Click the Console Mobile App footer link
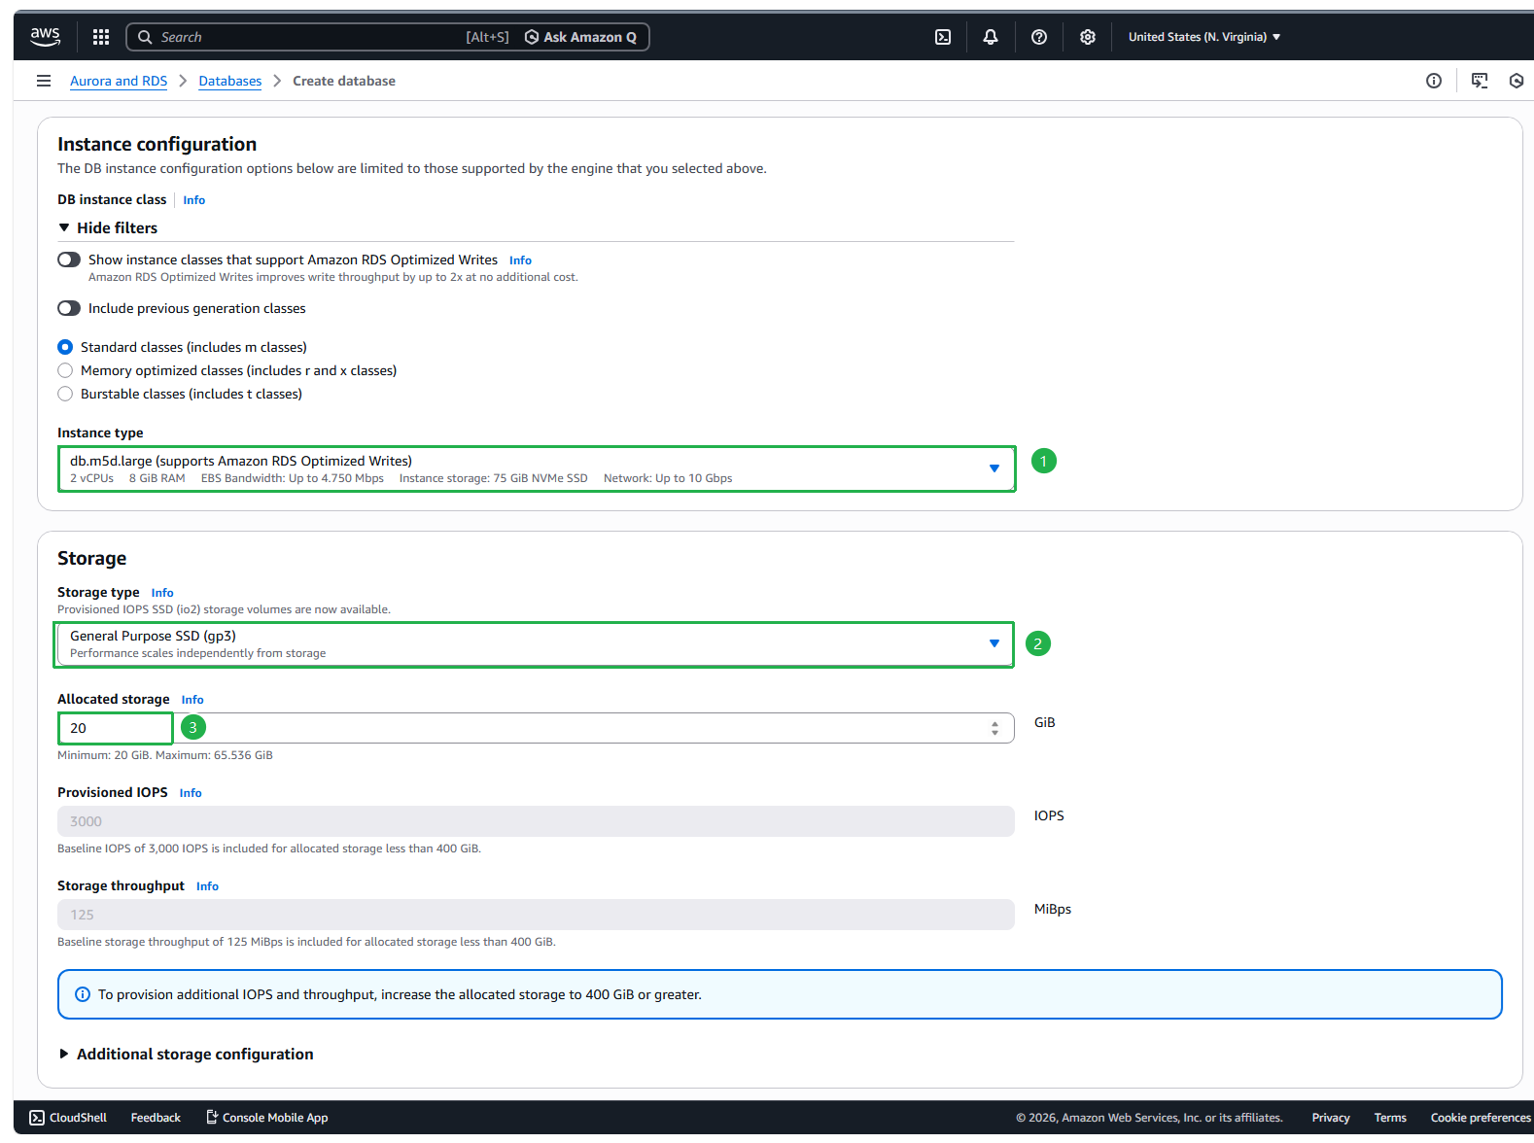This screenshot has width=1534, height=1143. (267, 1118)
